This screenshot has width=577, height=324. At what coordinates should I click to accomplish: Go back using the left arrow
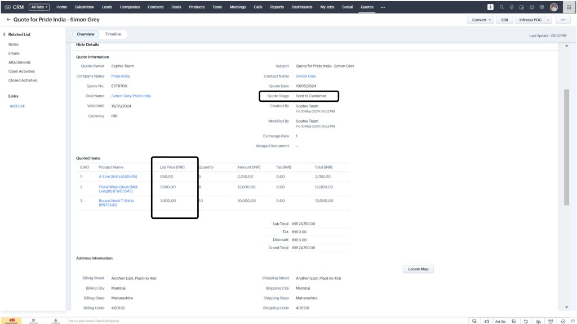coord(8,20)
